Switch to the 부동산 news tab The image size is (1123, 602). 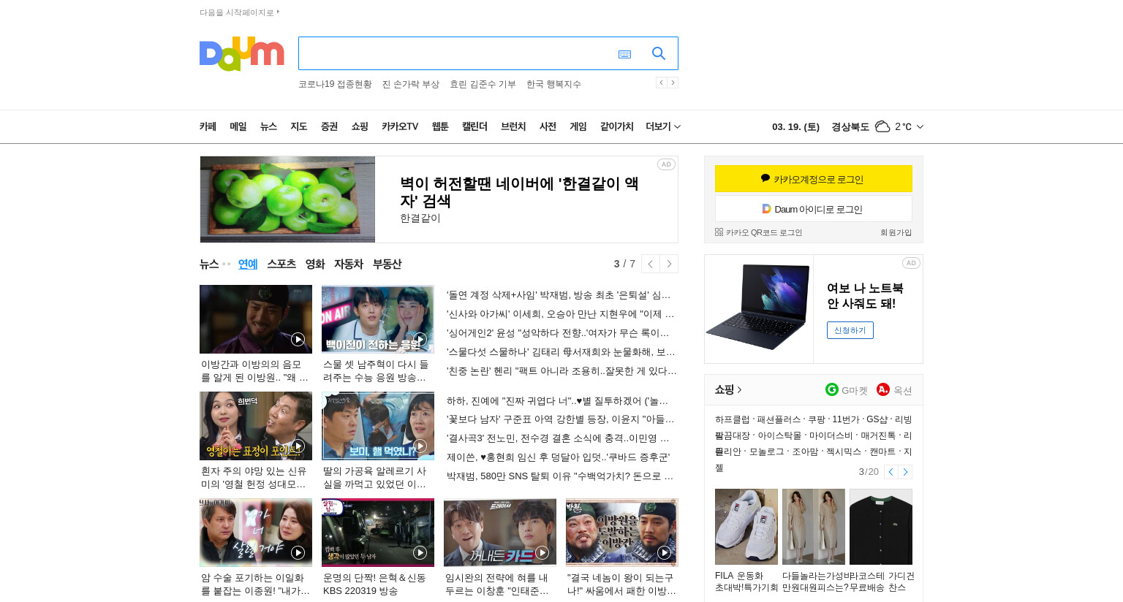pos(387,264)
